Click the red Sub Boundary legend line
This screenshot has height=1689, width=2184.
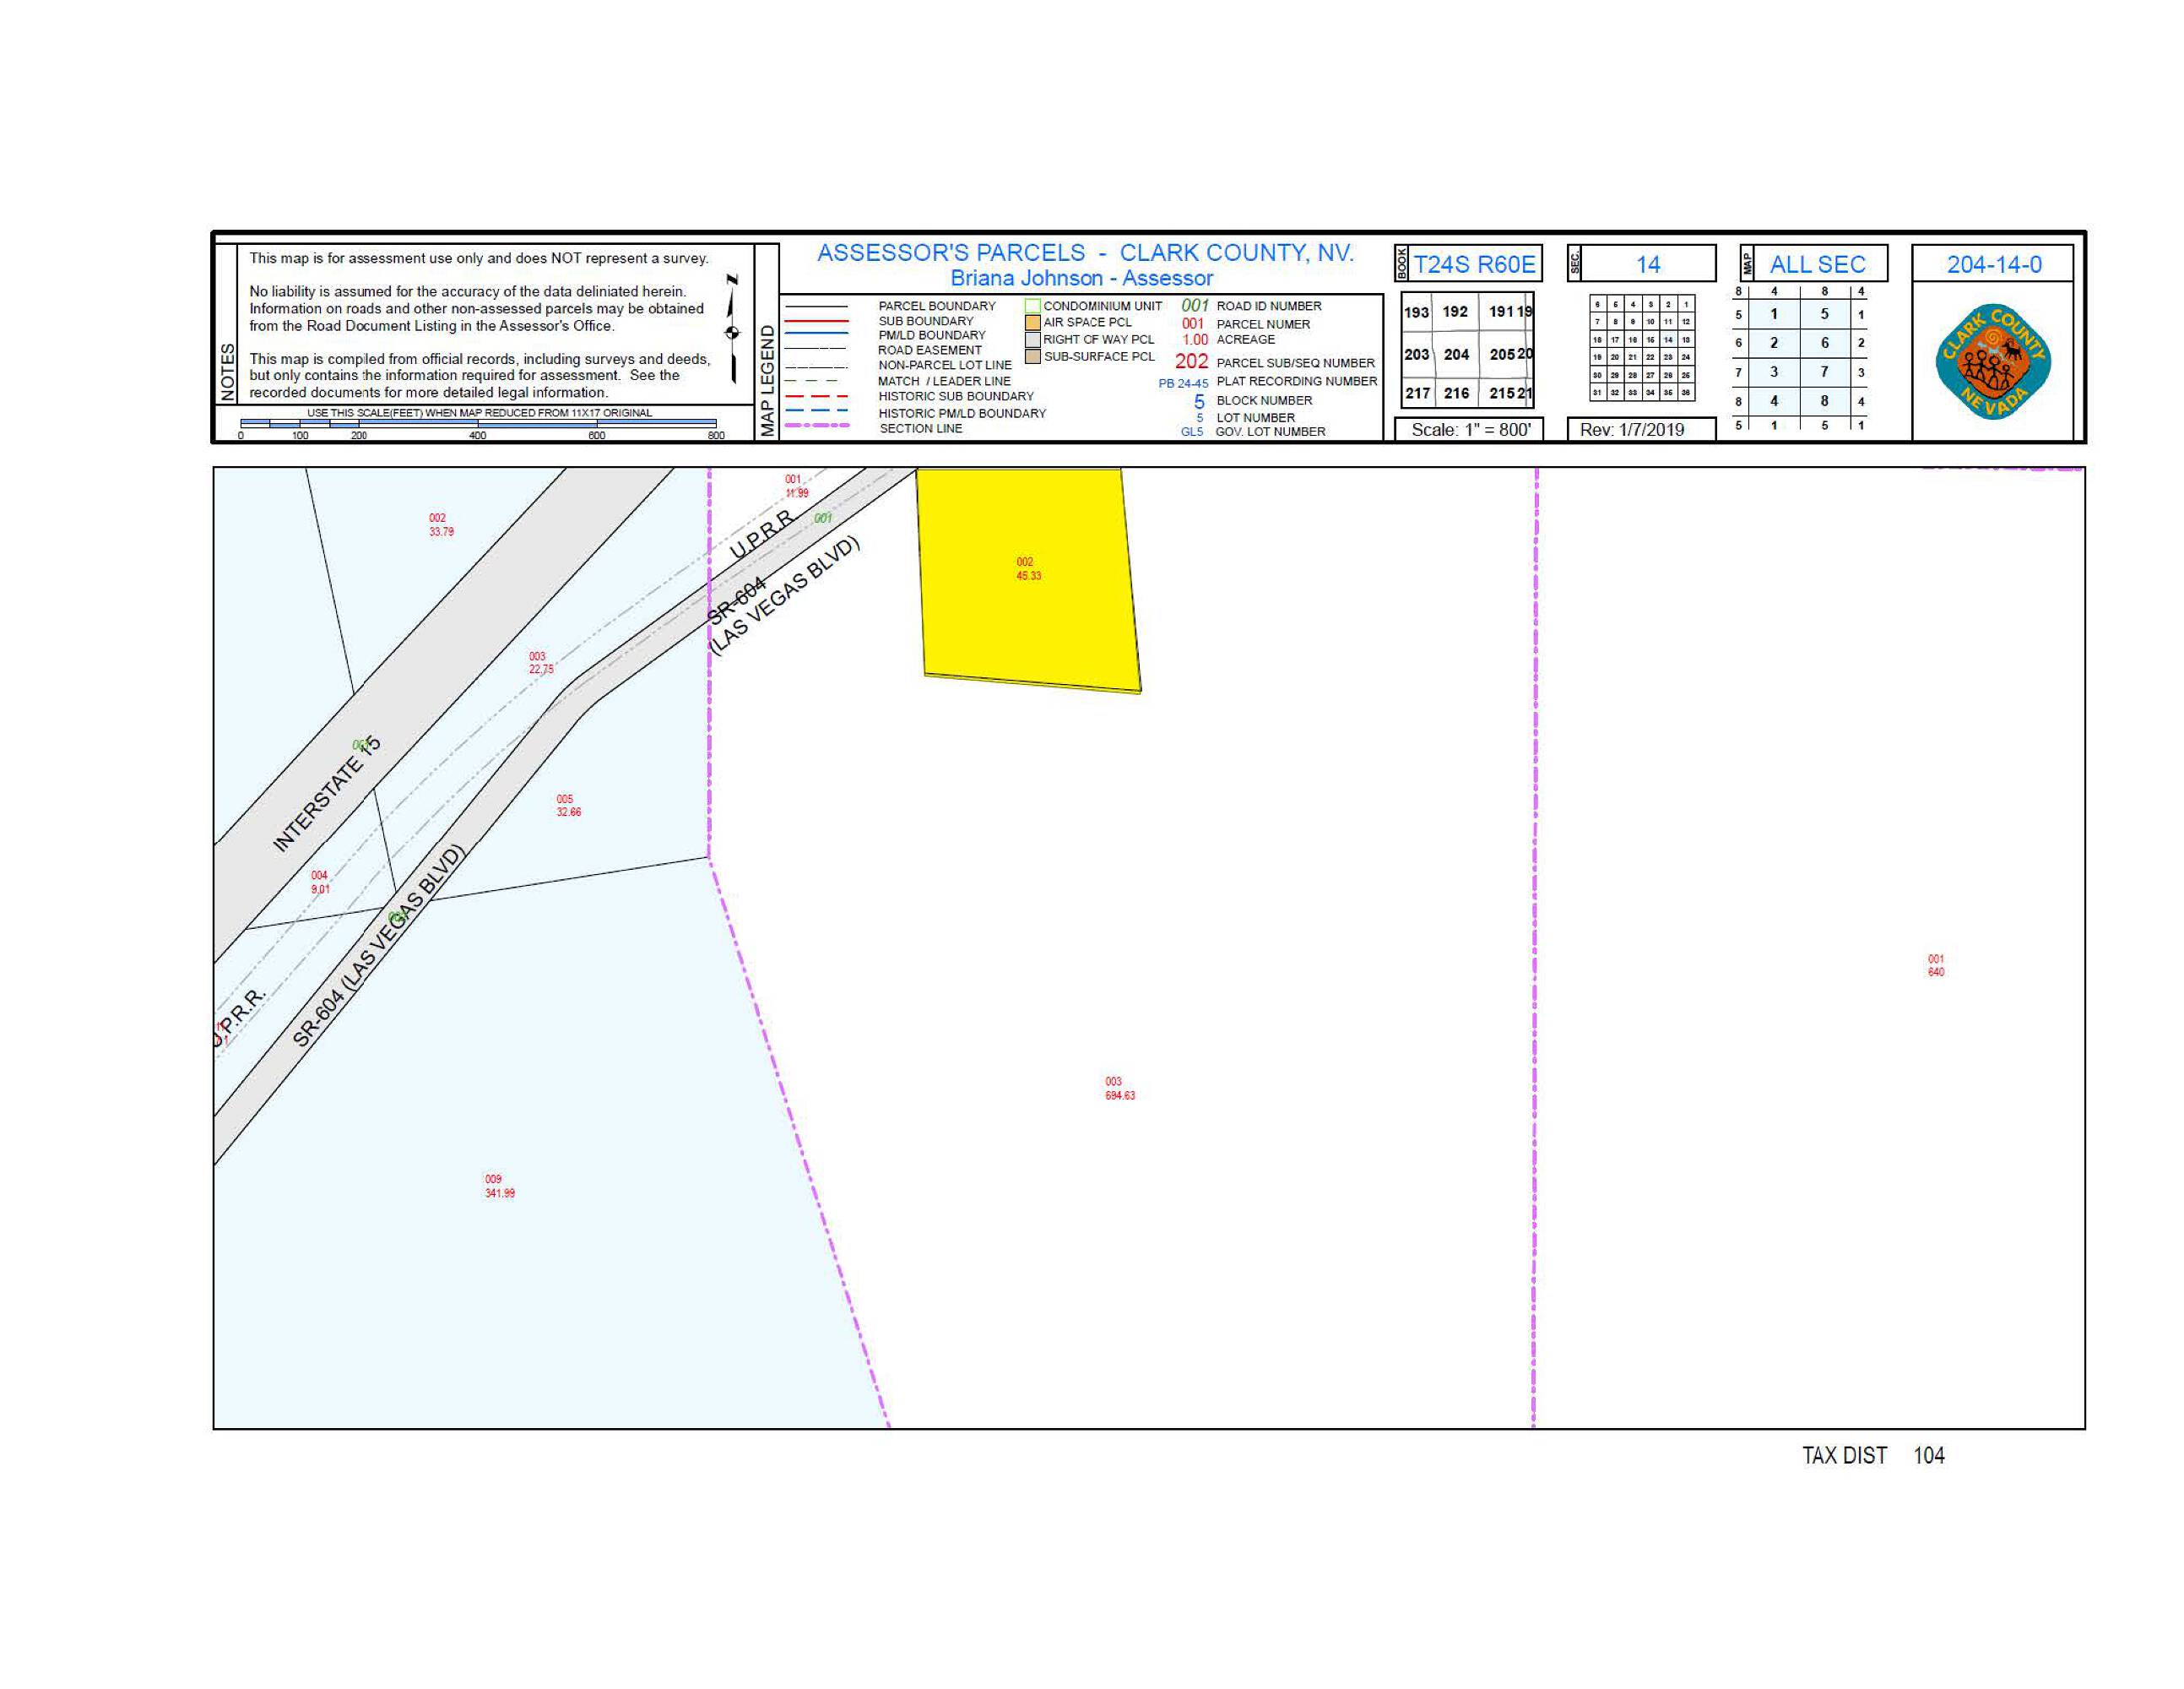tap(816, 321)
